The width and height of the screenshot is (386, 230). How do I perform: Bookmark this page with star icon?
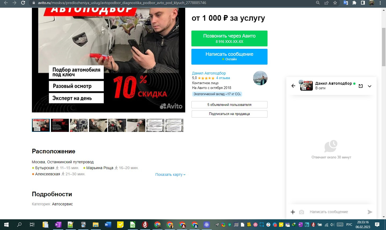click(335, 3)
